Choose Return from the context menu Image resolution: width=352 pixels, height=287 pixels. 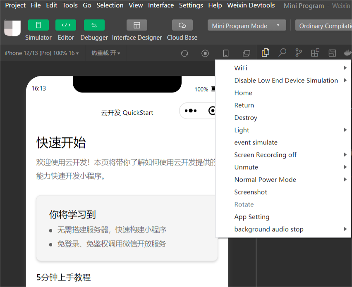[283, 105]
